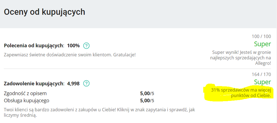
Task: Click the words "punktów od Ciebie" in yellow highlight
Action: click(250, 96)
